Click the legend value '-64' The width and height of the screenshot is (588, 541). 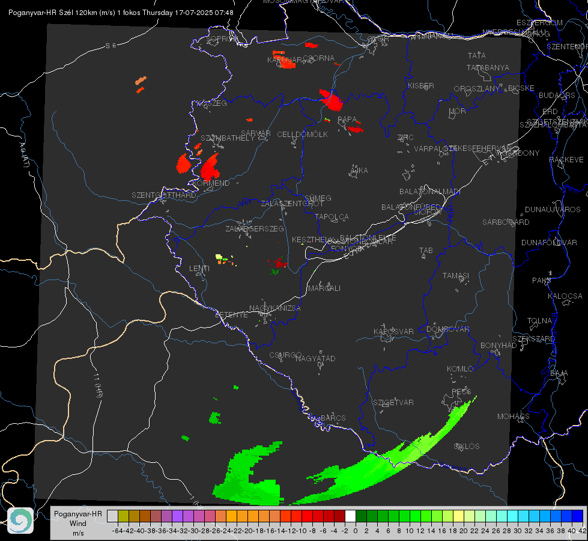pyautogui.click(x=117, y=531)
